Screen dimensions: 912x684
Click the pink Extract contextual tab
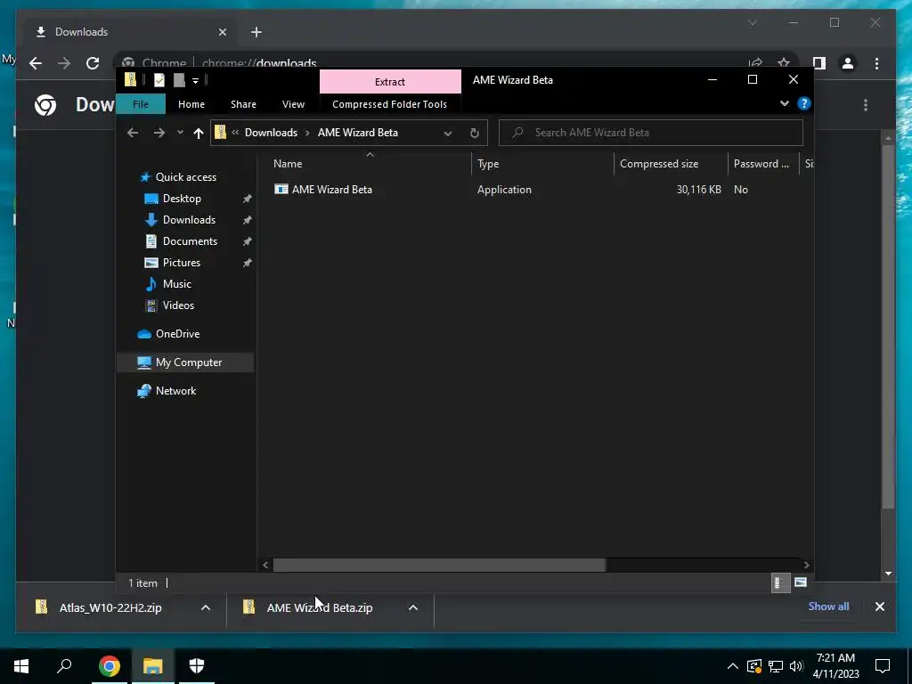390,81
